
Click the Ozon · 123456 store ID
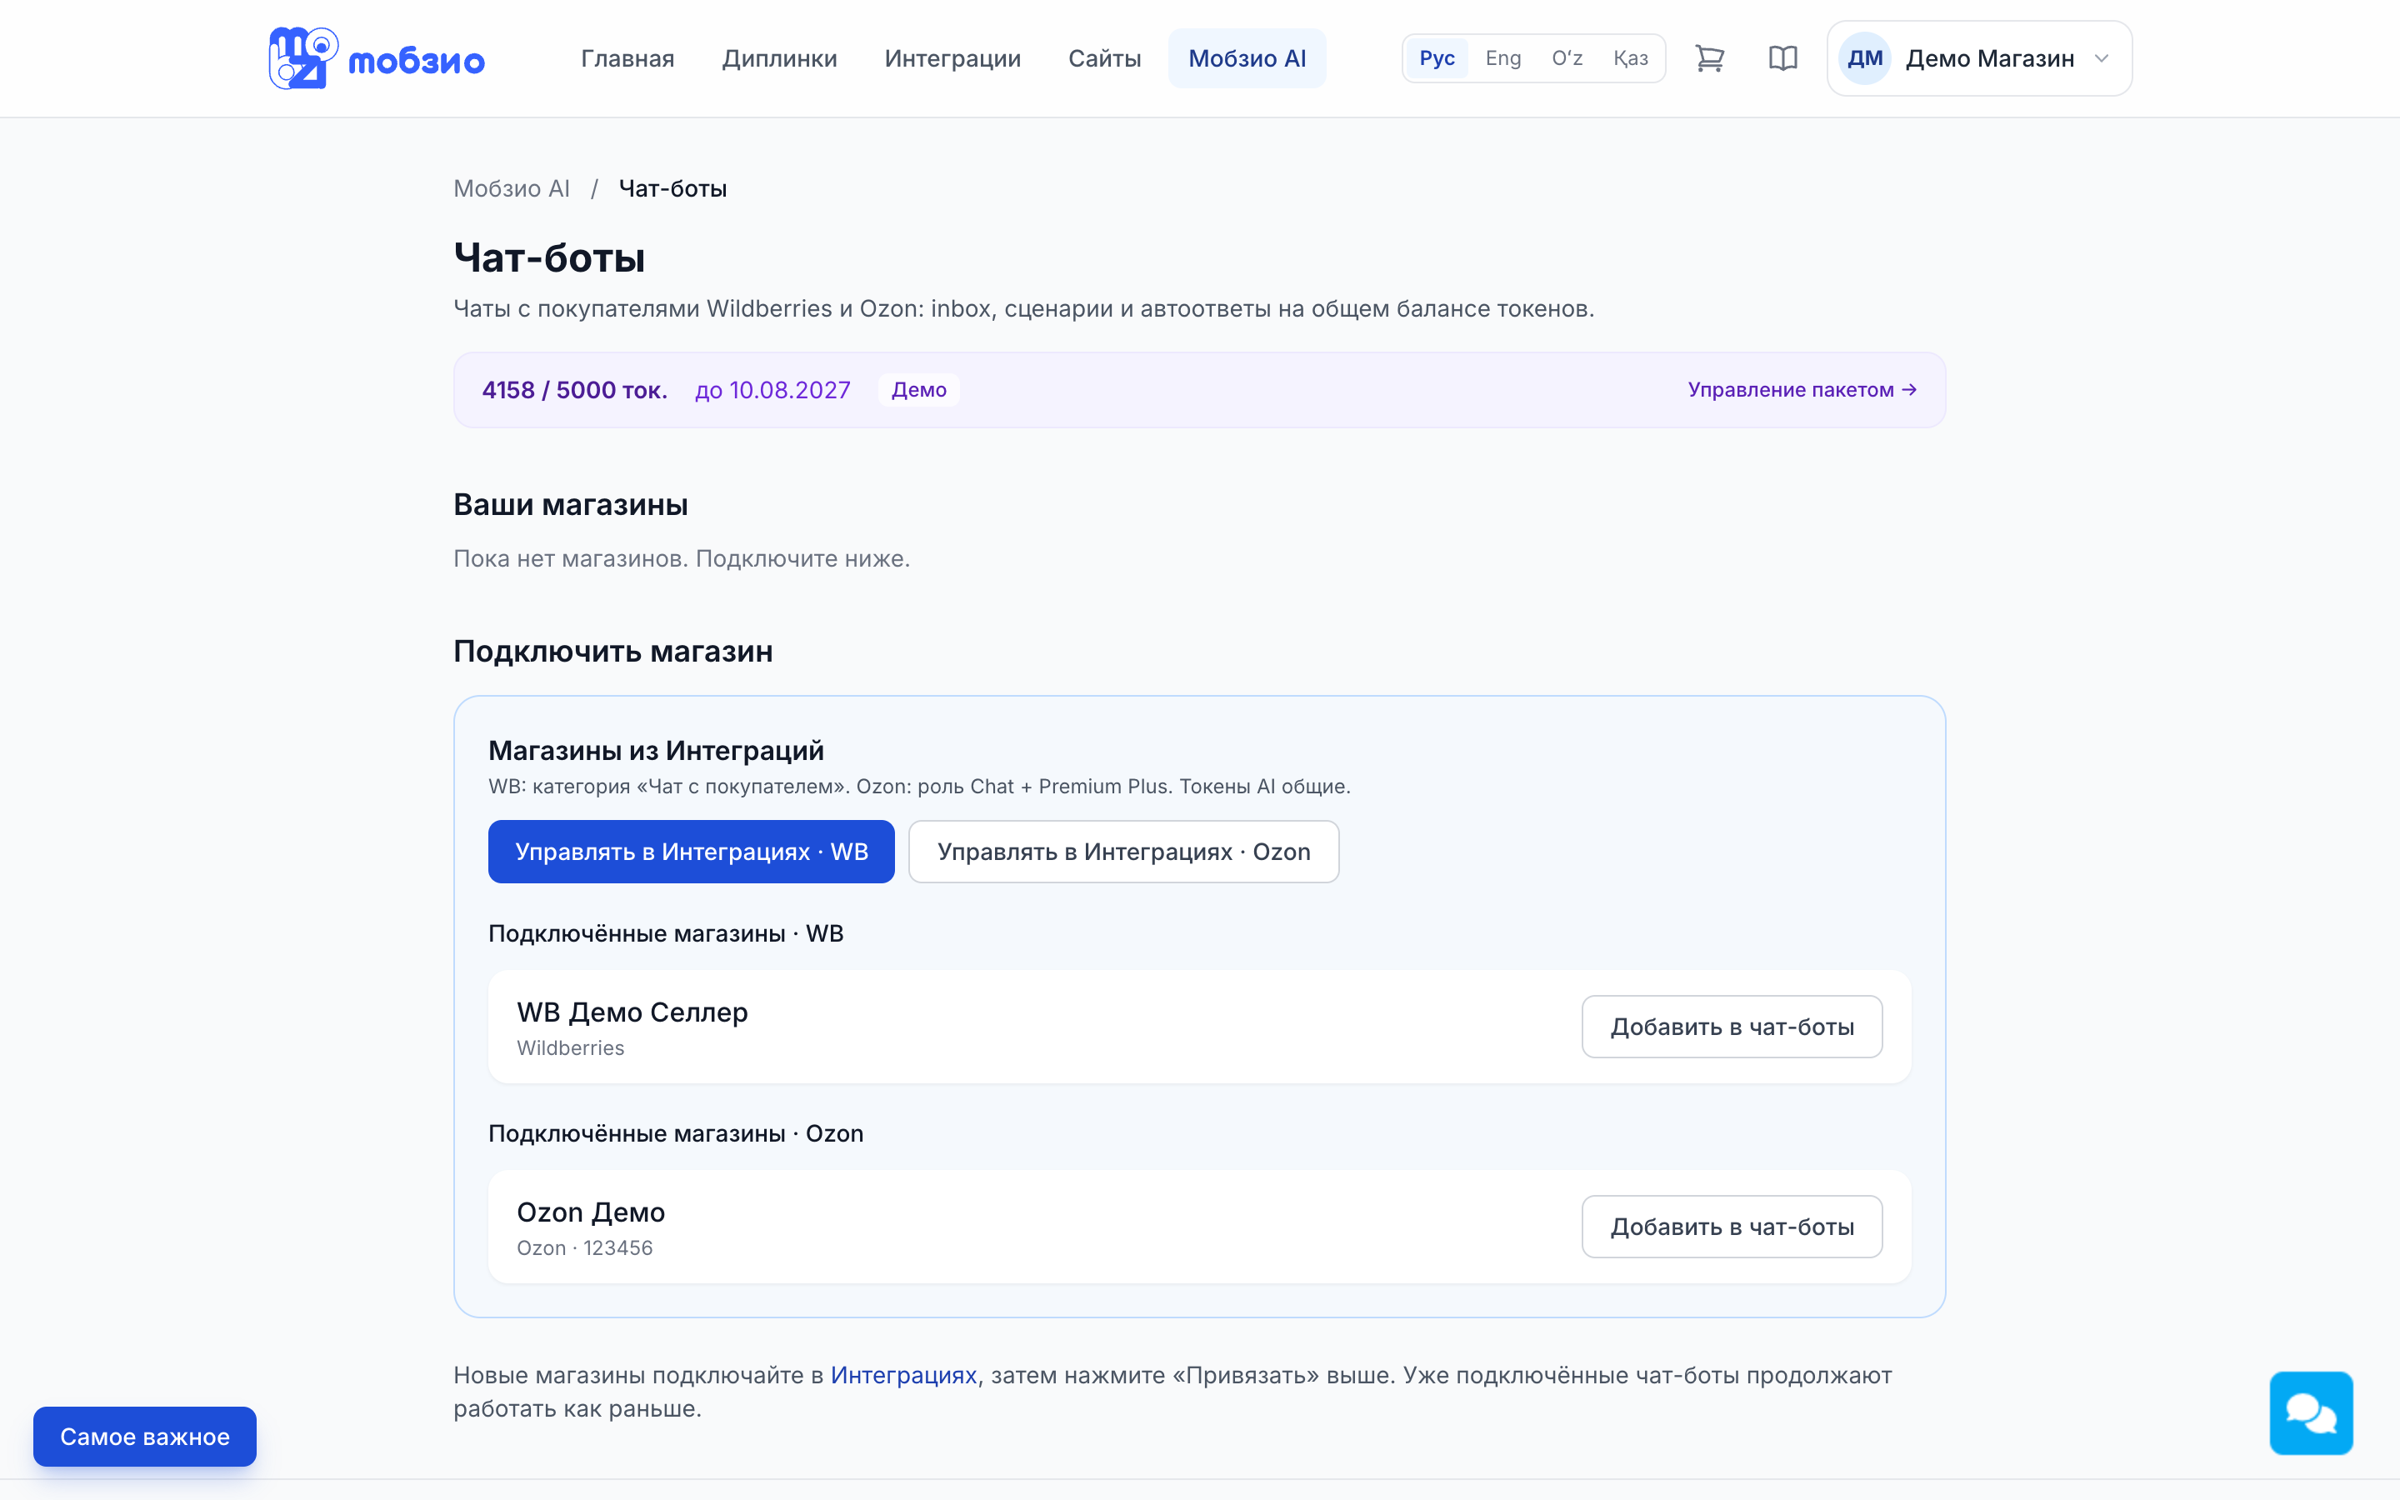[x=585, y=1248]
